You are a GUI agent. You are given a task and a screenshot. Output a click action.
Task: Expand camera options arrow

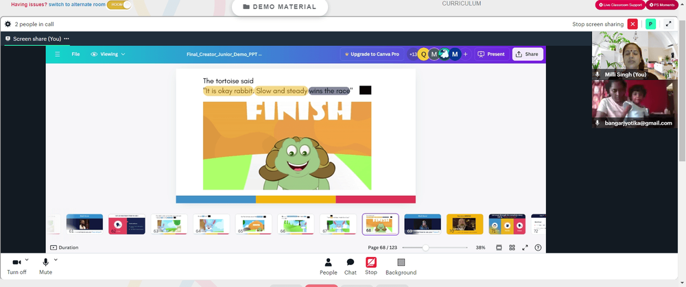27,260
